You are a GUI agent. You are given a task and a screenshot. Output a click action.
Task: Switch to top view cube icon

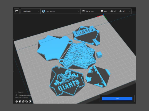click(23, 101)
